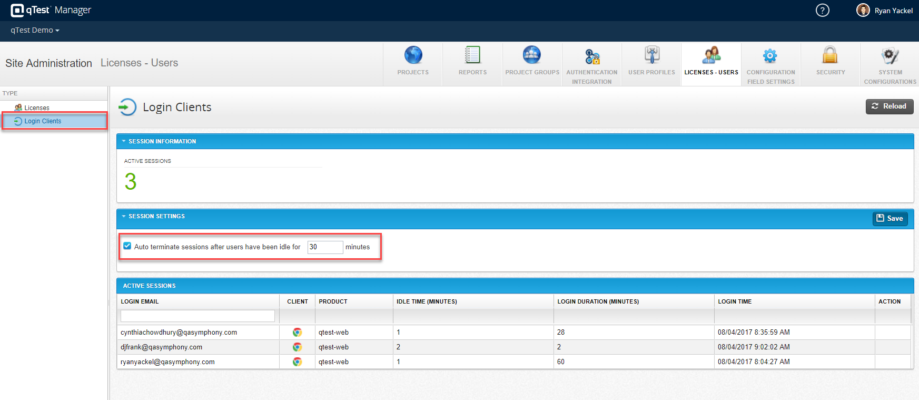This screenshot has width=919, height=400.
Task: Click the Reload button
Action: 889,106
